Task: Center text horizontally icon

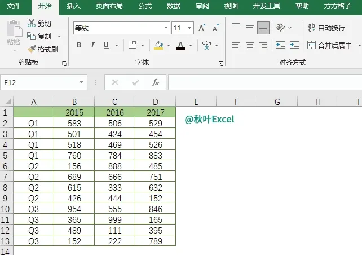Action: (x=250, y=45)
